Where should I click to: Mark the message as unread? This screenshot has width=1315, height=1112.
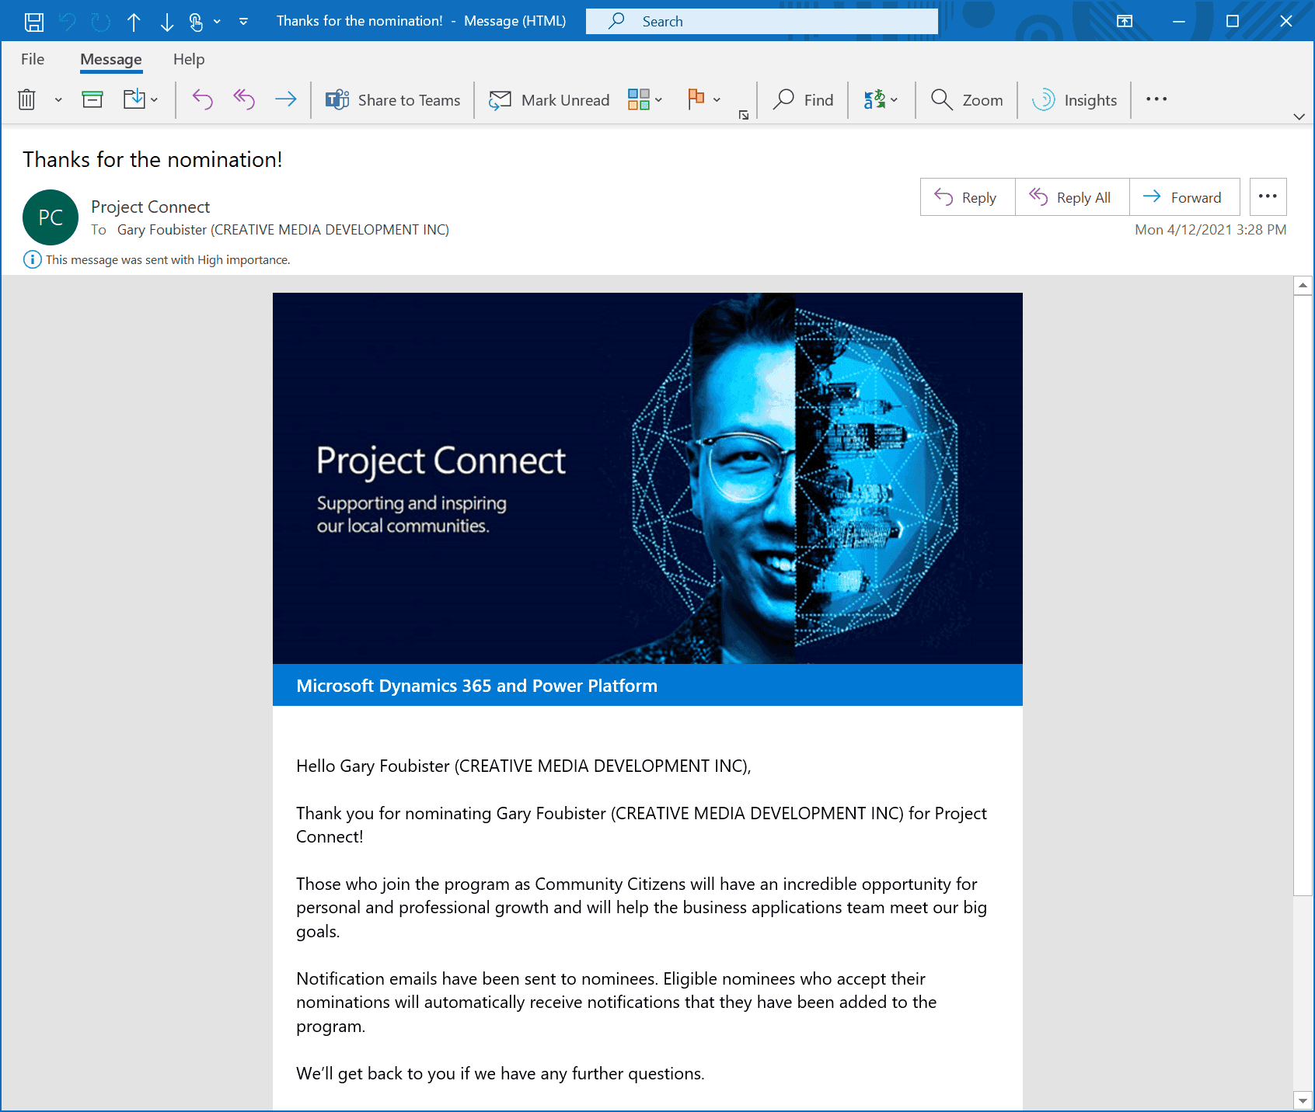click(x=549, y=99)
